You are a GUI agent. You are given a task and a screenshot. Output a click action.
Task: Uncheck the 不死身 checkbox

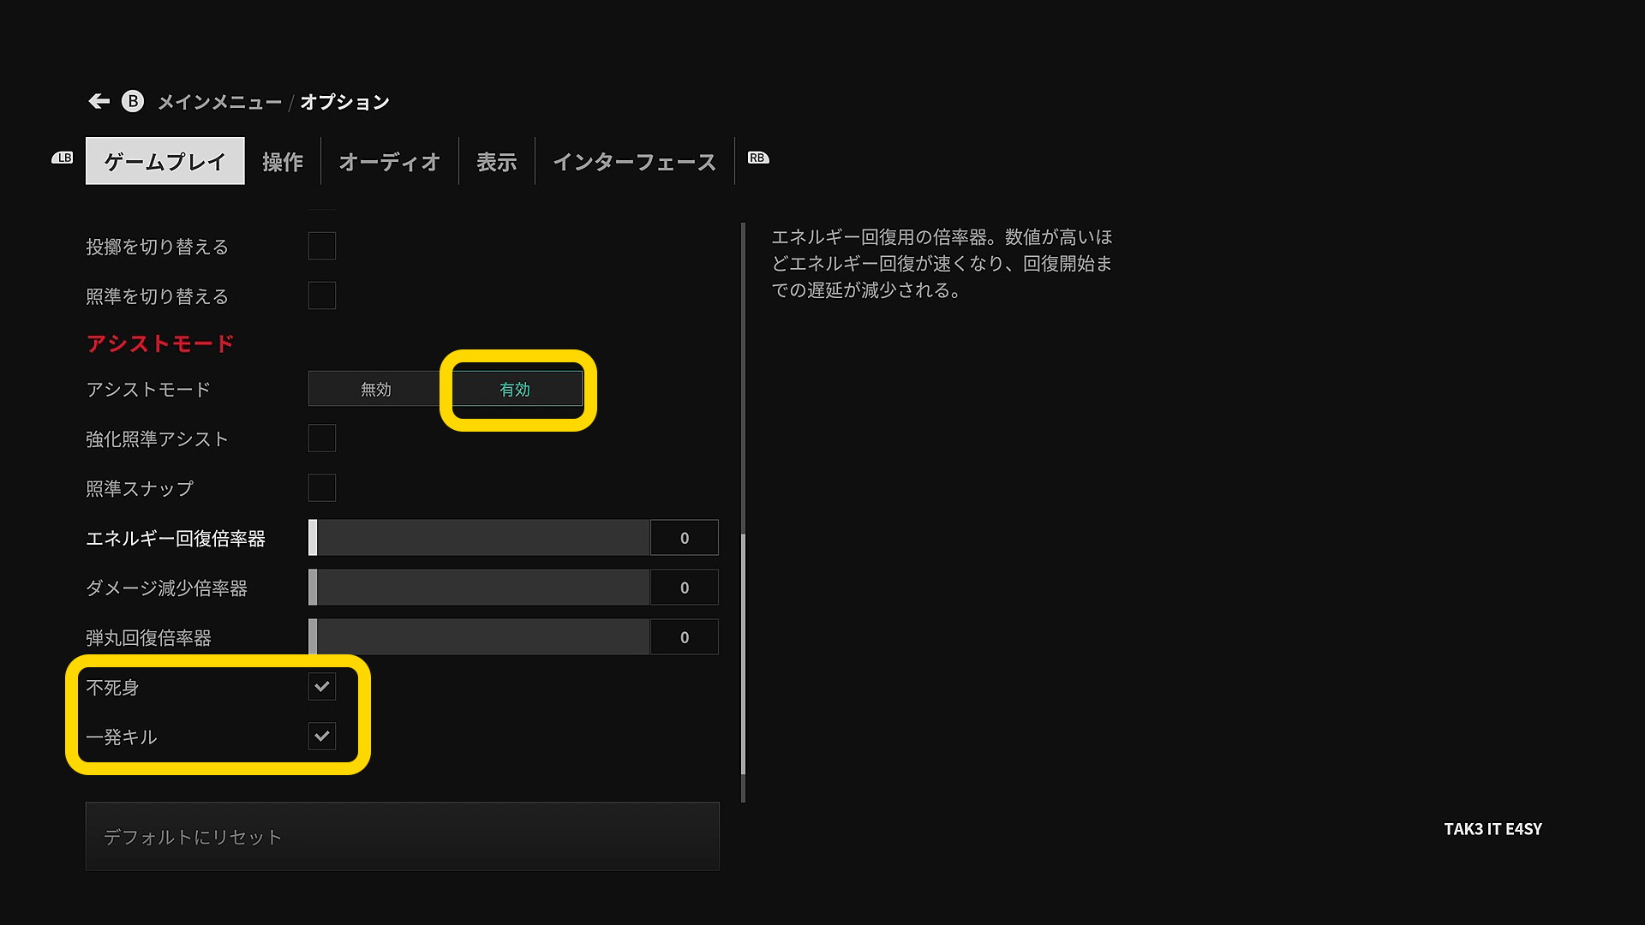321,687
